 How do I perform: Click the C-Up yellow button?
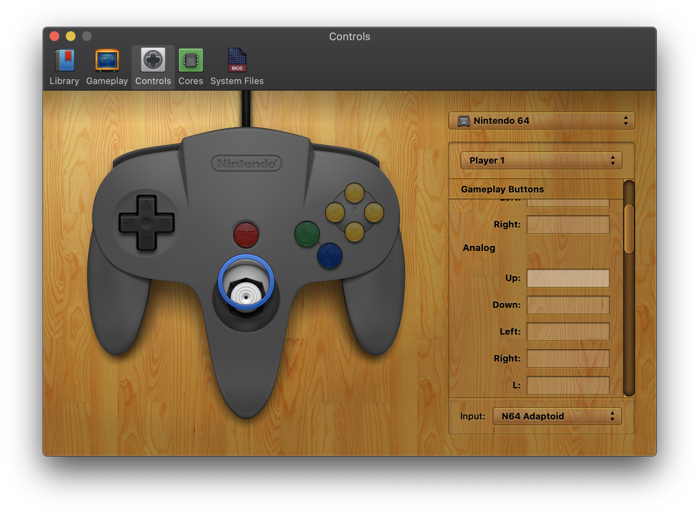click(354, 193)
